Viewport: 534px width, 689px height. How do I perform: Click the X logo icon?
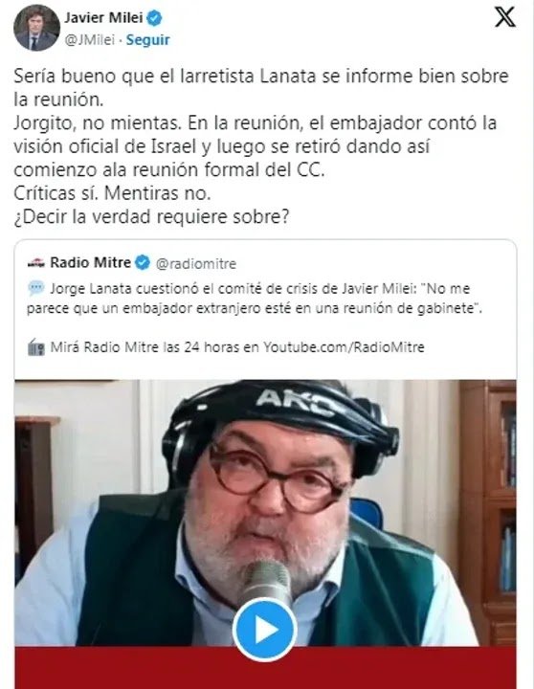[x=505, y=17]
